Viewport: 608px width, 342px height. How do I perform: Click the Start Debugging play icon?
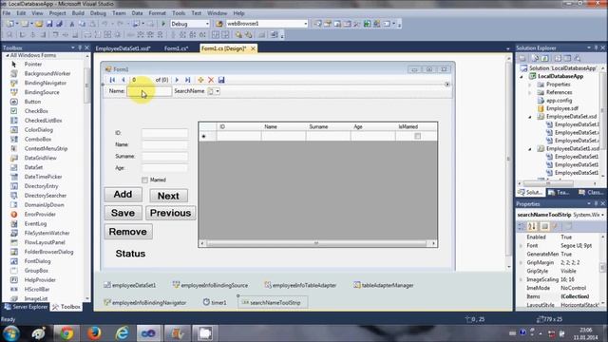pyautogui.click(x=163, y=24)
